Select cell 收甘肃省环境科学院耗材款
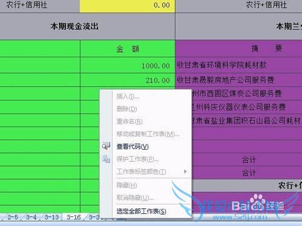Viewport: 302px width, 226px height. pos(239,65)
